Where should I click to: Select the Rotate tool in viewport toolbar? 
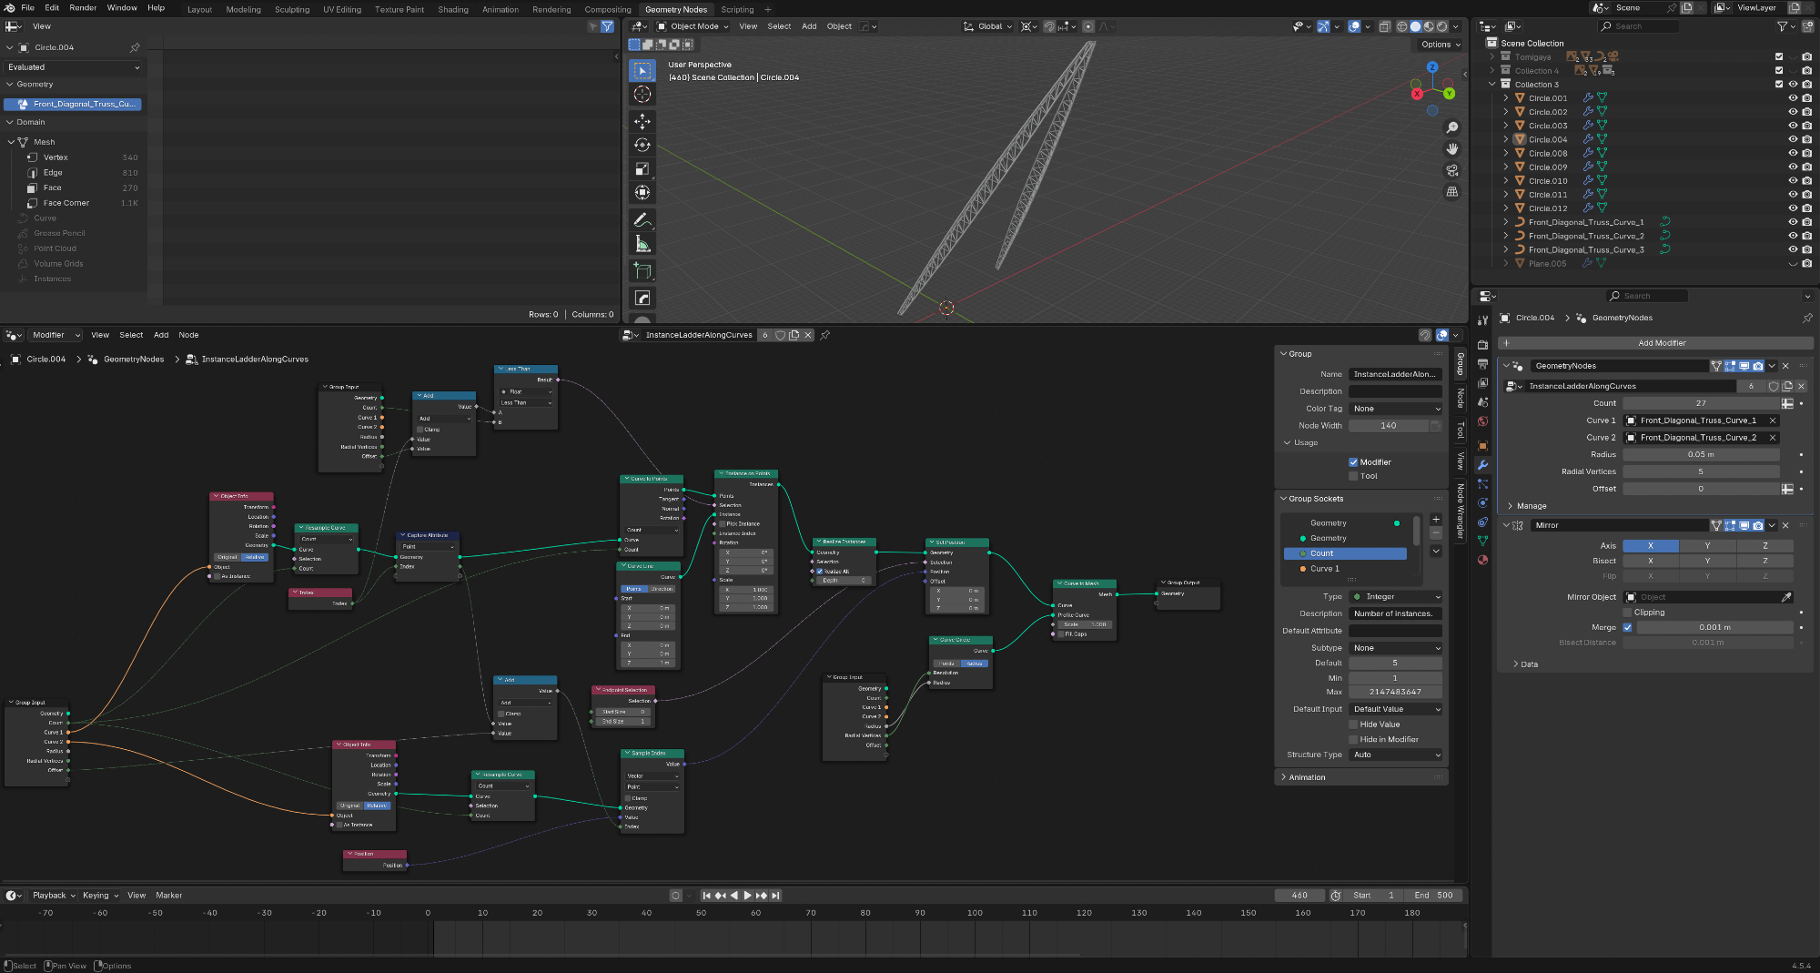[642, 145]
